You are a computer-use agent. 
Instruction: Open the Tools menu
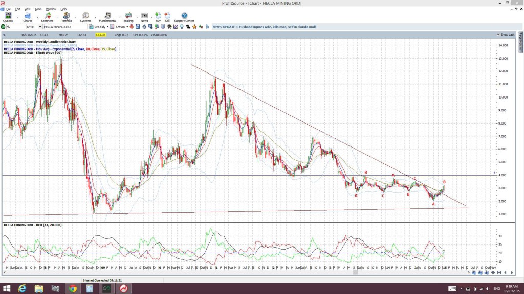click(x=38, y=9)
